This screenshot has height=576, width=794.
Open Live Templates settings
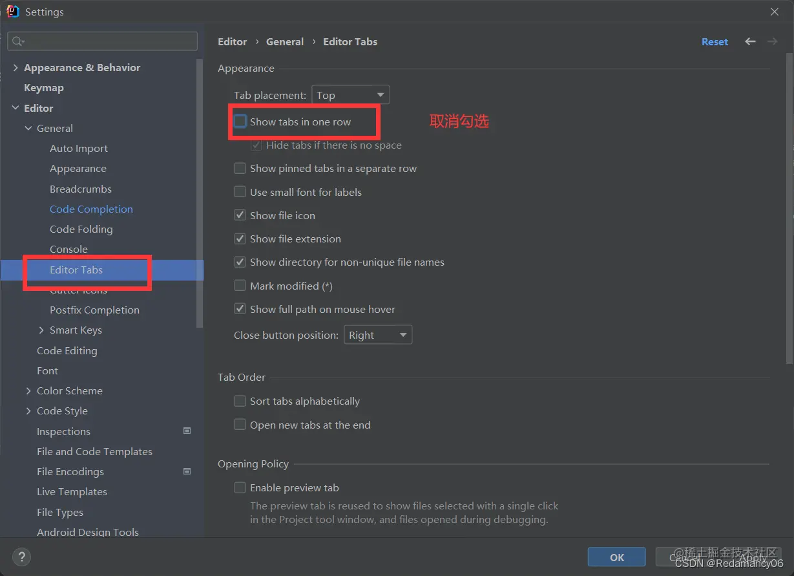tap(72, 491)
